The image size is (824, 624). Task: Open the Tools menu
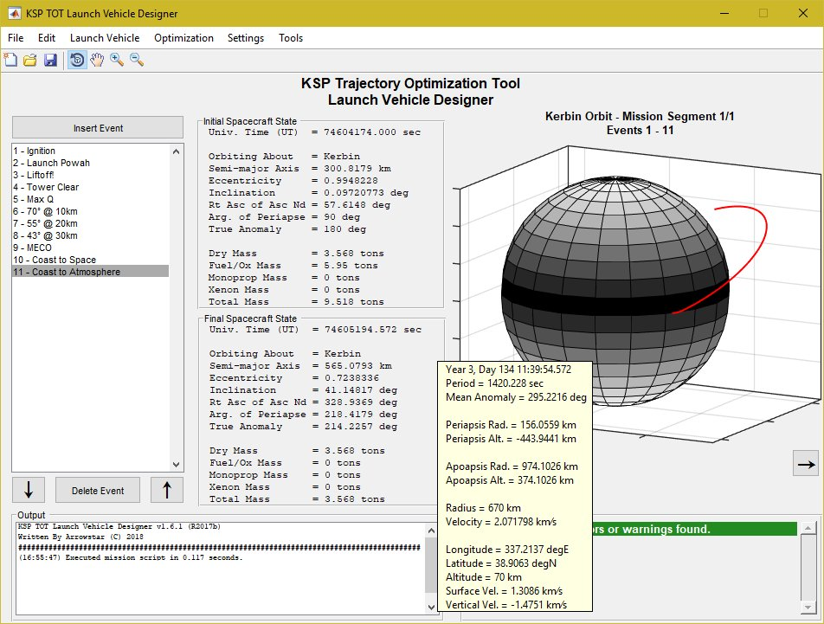point(291,38)
